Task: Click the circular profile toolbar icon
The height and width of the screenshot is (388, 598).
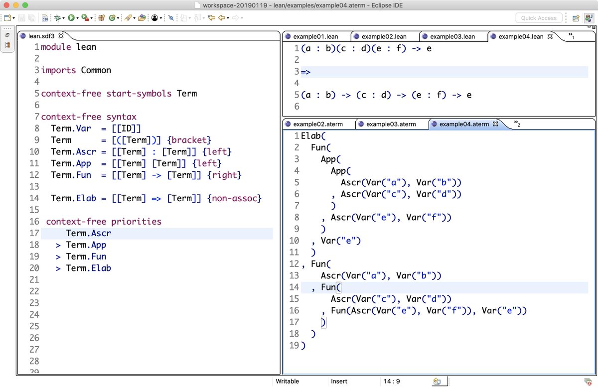Action: [154, 18]
